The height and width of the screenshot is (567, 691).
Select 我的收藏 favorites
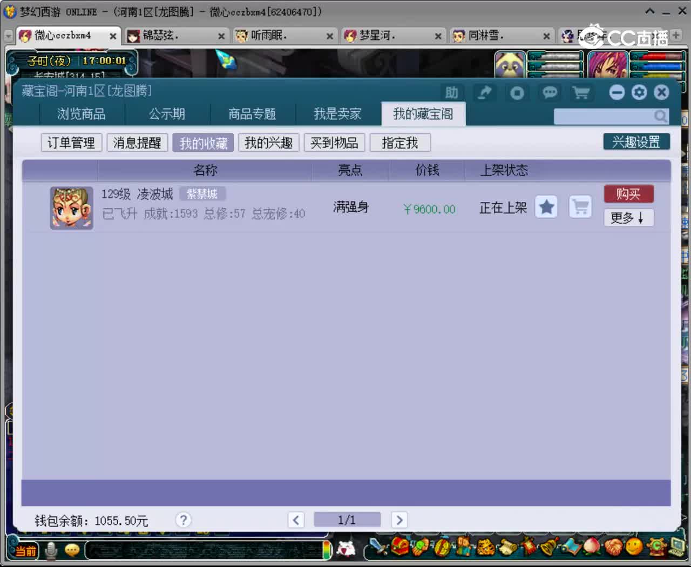(203, 143)
